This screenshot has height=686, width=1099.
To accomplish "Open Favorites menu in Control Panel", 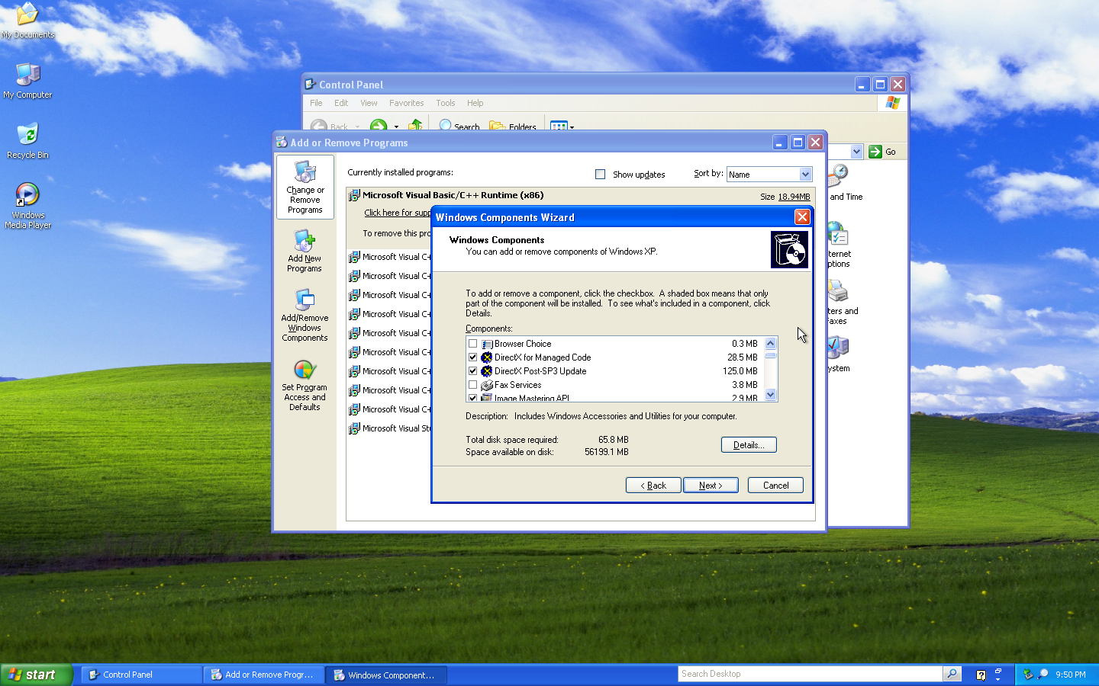I will click(x=406, y=103).
